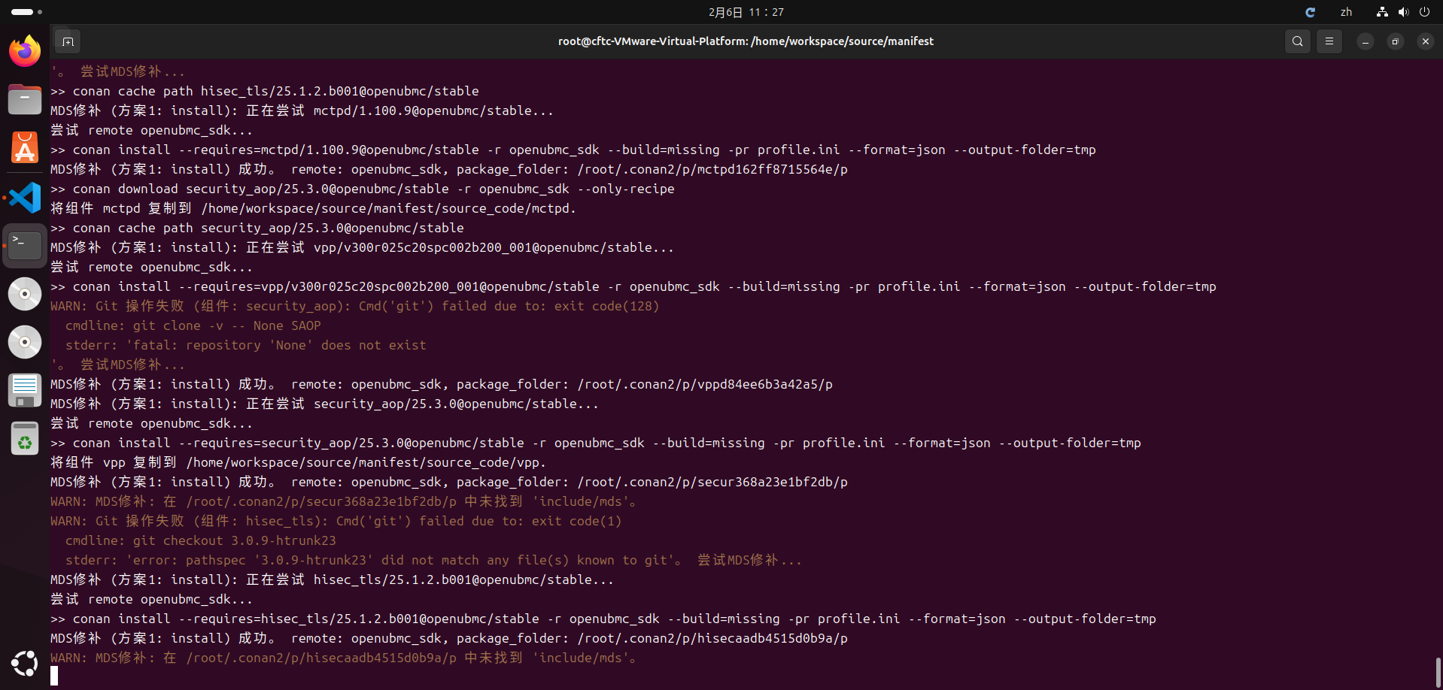Screen dimensions: 1443x690
Task: Click the terminal vertical scrollbar
Action: pos(1438,671)
